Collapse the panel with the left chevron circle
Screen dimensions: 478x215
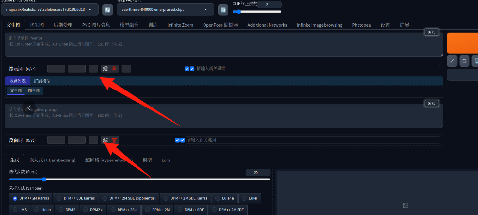pos(29,108)
